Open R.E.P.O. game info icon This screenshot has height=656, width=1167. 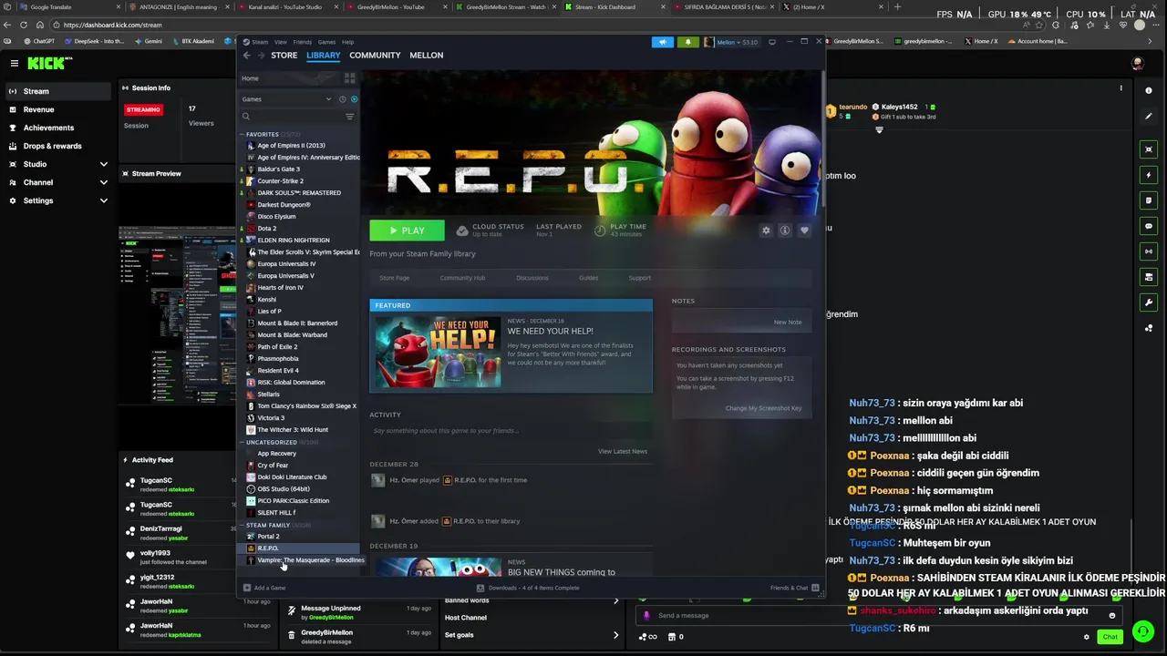pos(785,231)
